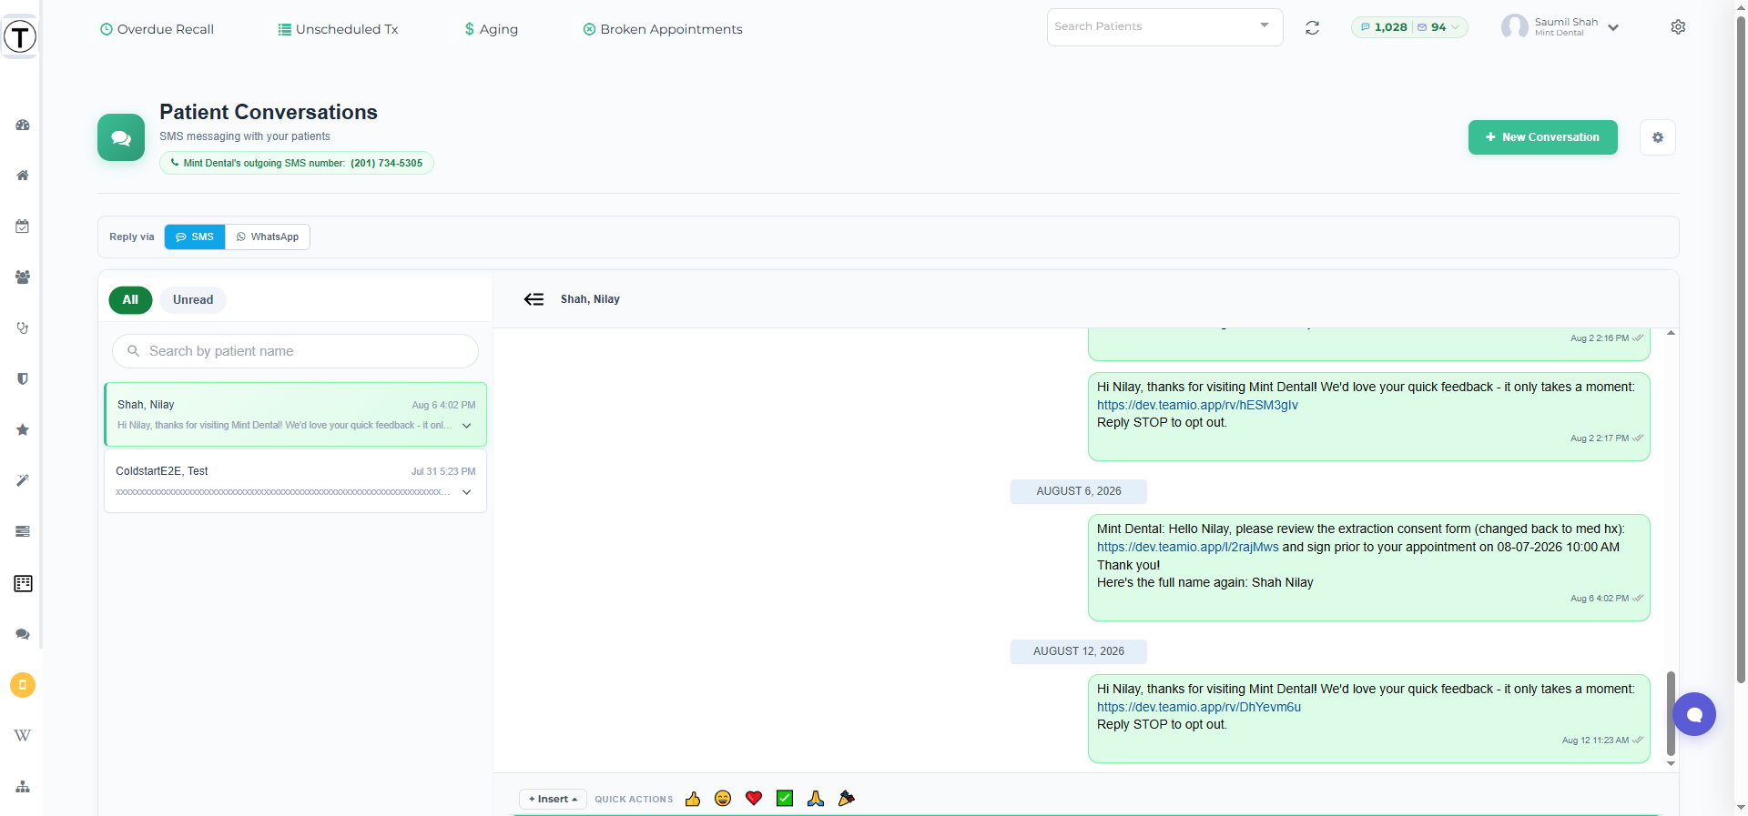Click the sitemap hierarchy icon in sidebar
The height and width of the screenshot is (816, 1748).
(23, 787)
